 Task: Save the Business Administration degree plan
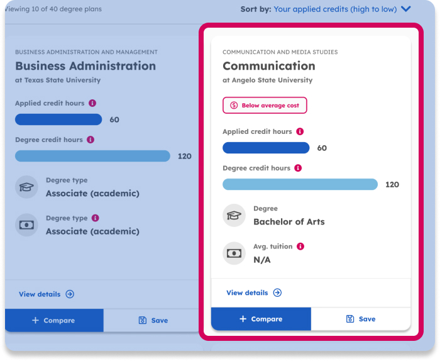153,320
